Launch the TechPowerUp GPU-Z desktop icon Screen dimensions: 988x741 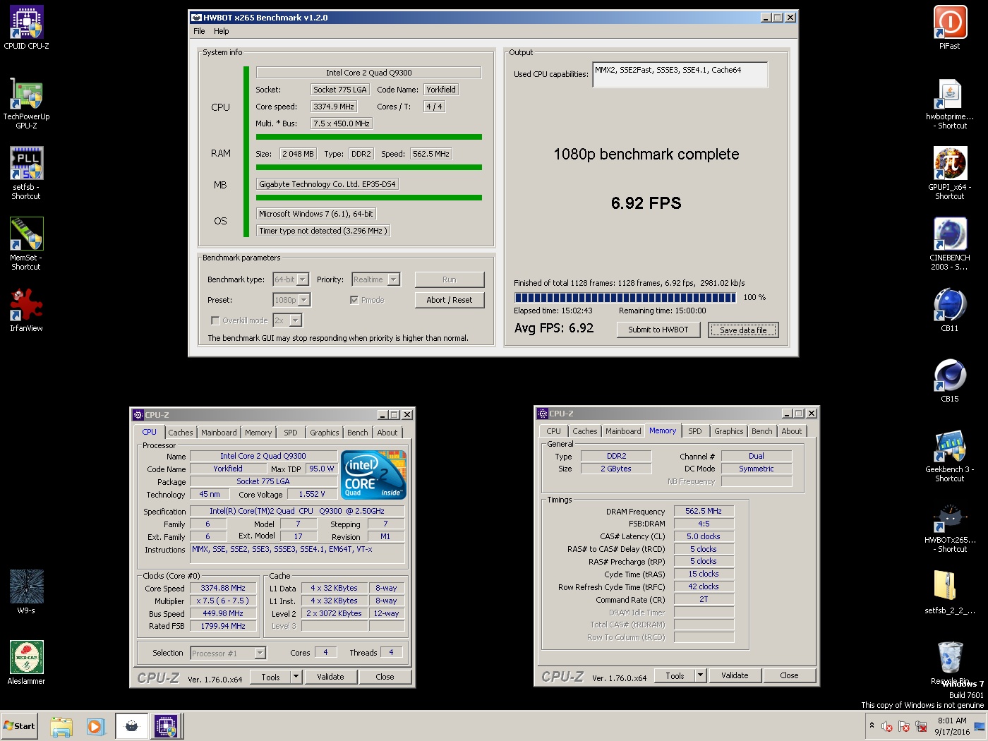[x=27, y=102]
